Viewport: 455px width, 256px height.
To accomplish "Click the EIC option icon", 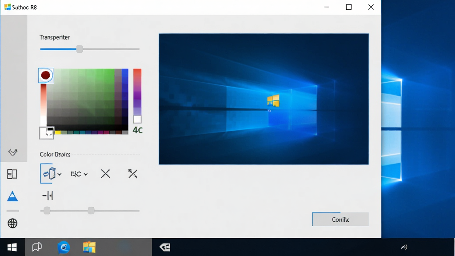I will tap(76, 174).
